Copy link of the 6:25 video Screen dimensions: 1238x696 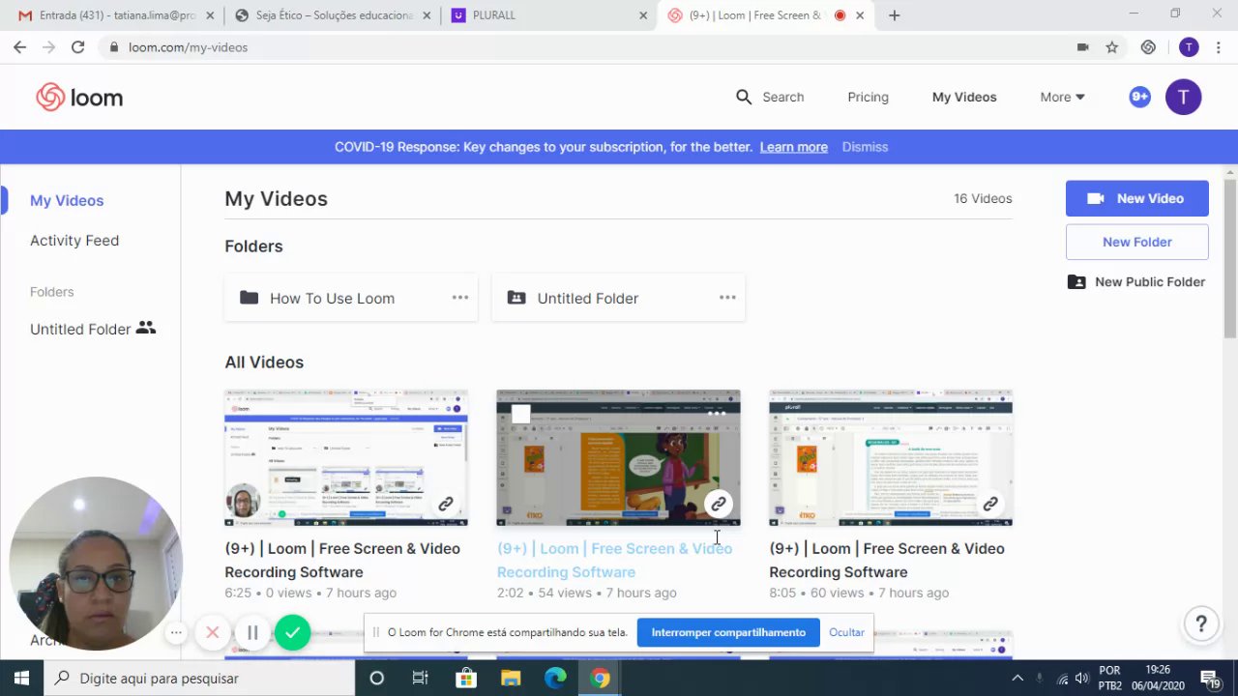pos(446,504)
